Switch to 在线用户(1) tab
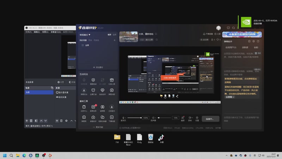The width and height of the screenshot is (282, 159). [x=231, y=47]
